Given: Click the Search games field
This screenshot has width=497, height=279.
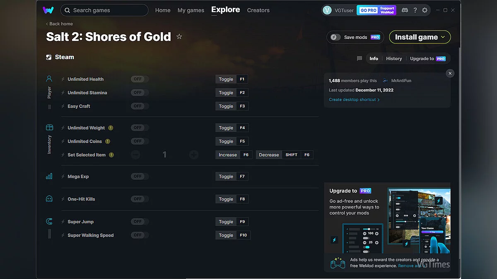Looking at the screenshot, I should tap(104, 10).
